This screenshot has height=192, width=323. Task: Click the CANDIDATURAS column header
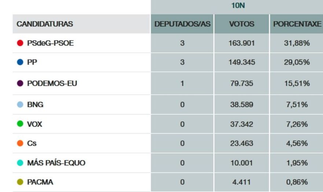point(45,24)
